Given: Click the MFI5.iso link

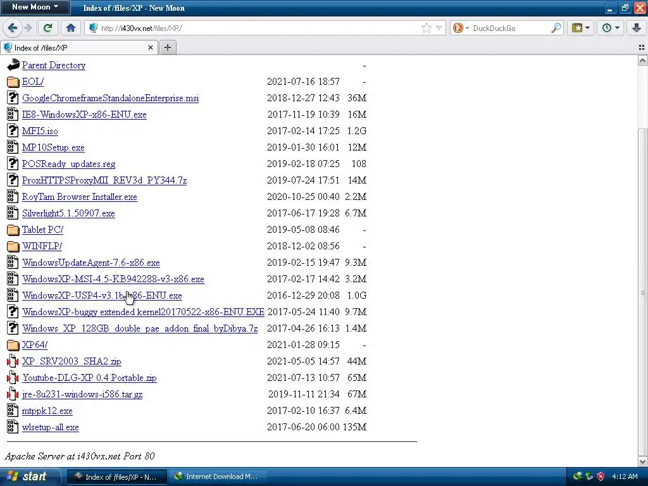Looking at the screenshot, I should (40, 131).
